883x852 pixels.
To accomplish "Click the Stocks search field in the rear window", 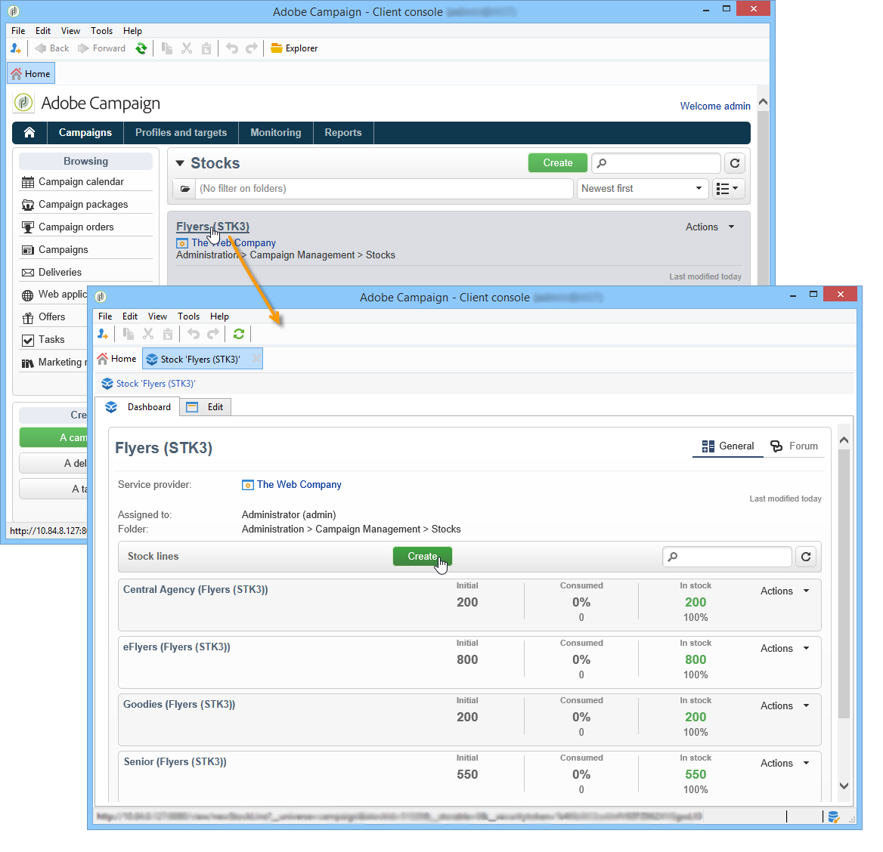I will coord(656,162).
